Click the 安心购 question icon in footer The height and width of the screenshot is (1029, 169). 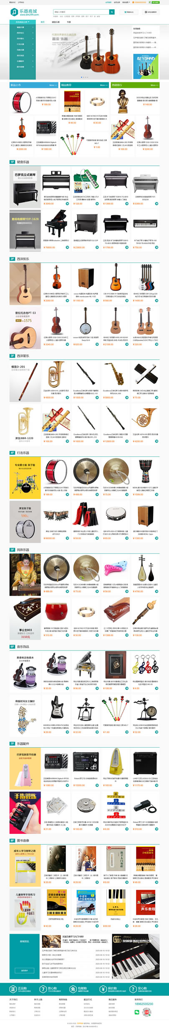(133, 989)
